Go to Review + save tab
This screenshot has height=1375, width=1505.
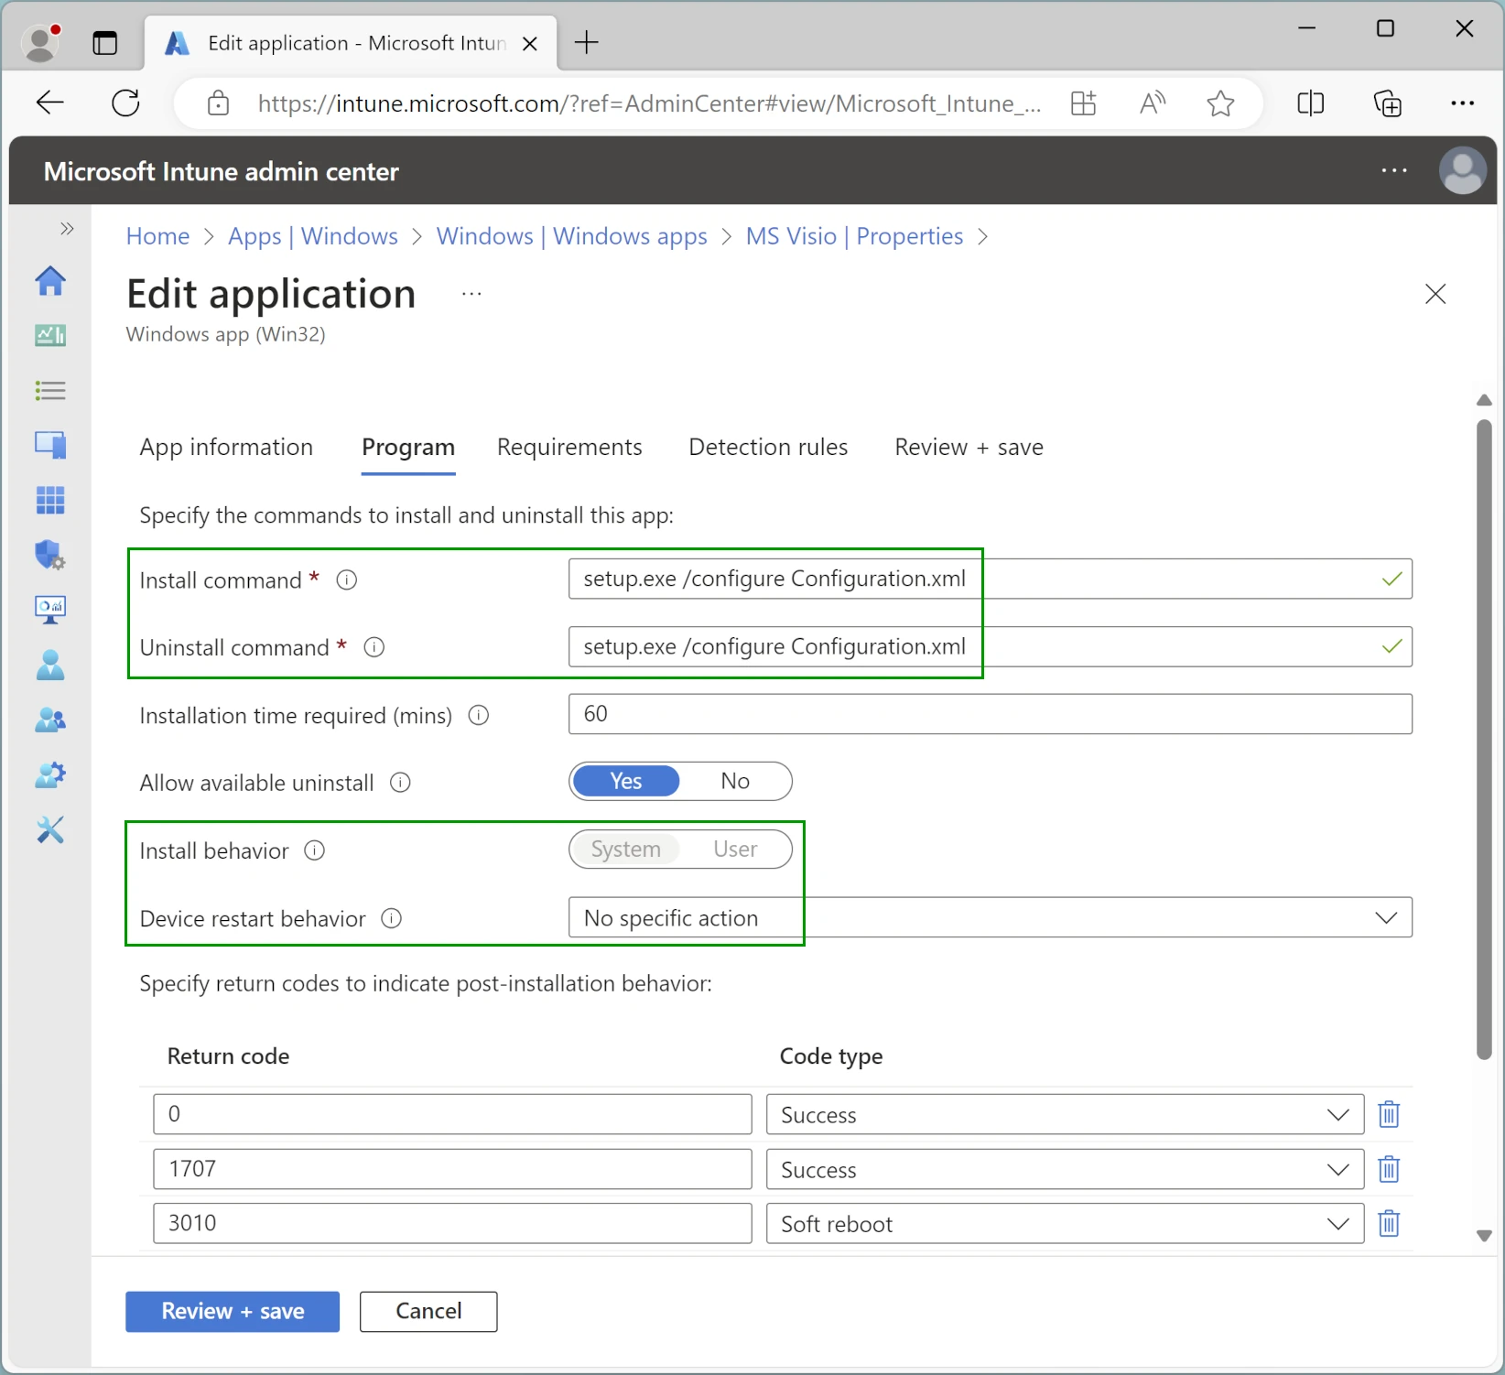[x=969, y=447]
